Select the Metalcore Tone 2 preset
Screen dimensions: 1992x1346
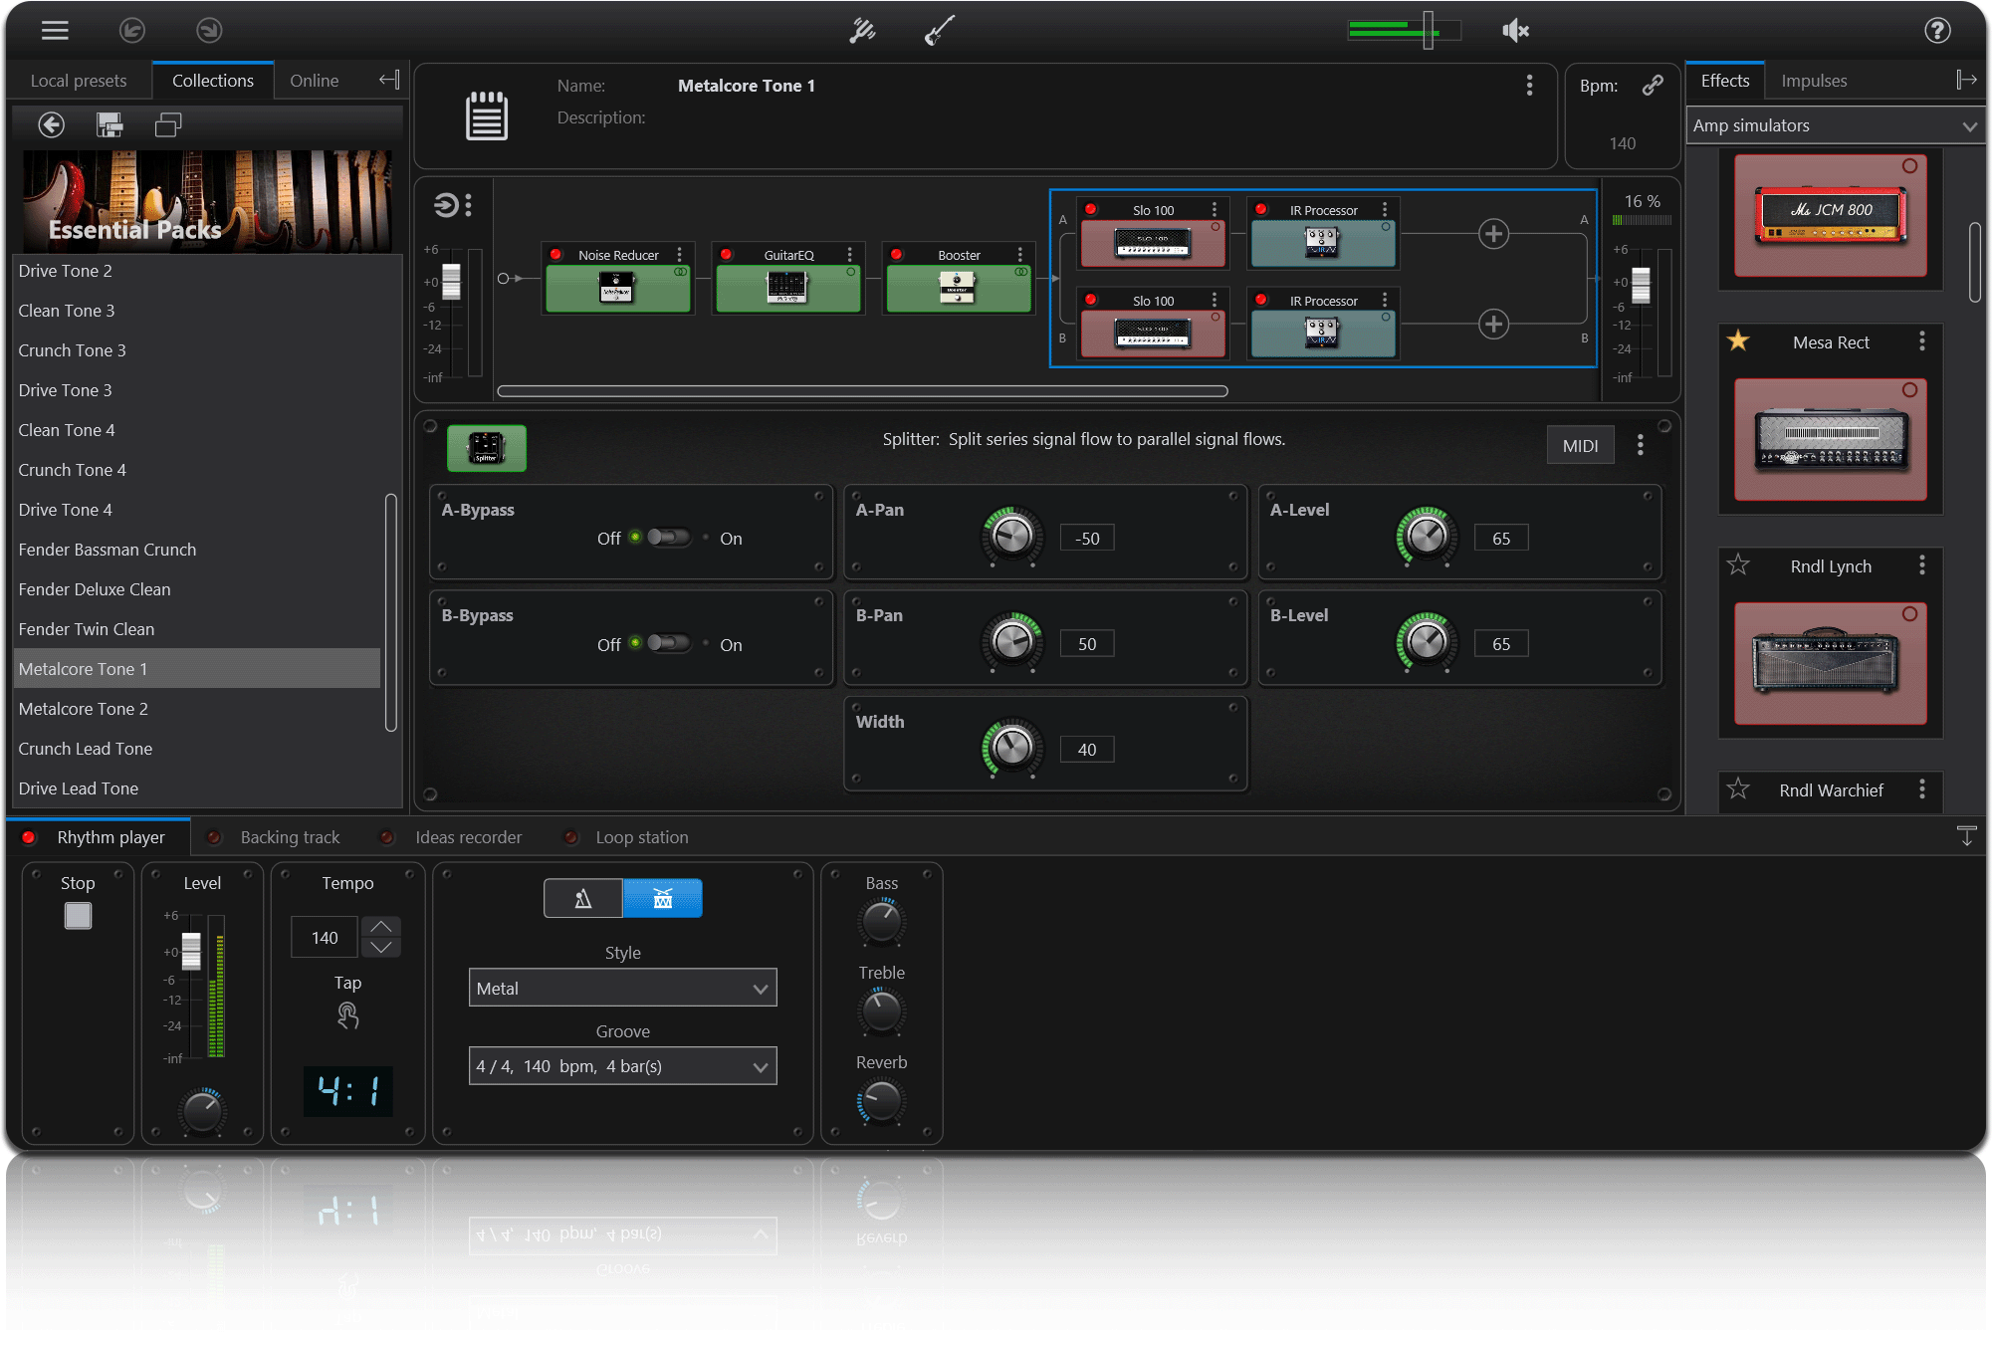pos(84,709)
